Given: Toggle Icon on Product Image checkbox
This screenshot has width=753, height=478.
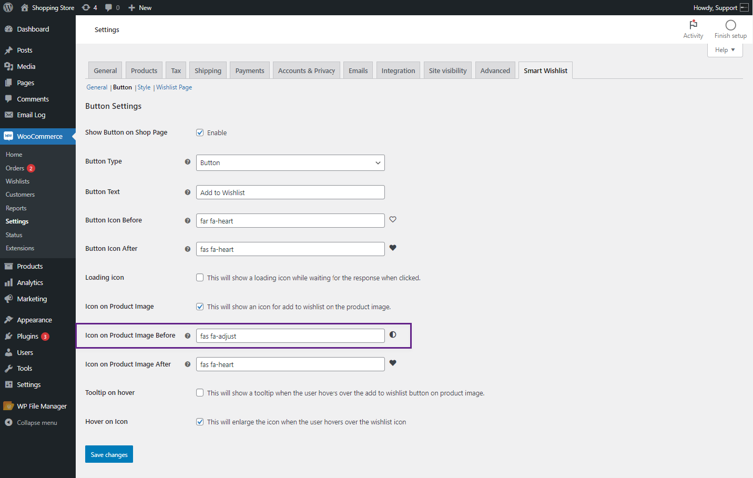Looking at the screenshot, I should pos(200,307).
